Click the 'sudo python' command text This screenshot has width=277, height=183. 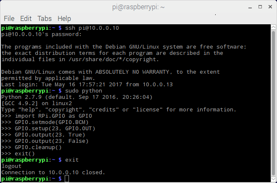[84, 91]
